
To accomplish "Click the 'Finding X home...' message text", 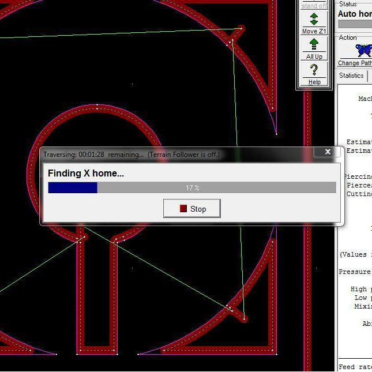I will point(86,173).
